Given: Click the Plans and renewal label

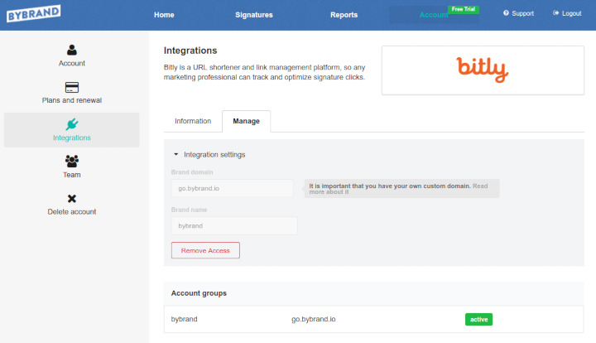Looking at the screenshot, I should click(72, 100).
